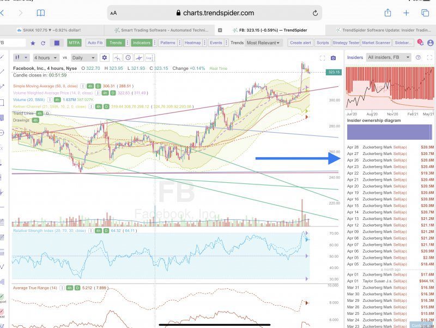Toggle the D badge on Trend Lines
This screenshot has height=328, width=436.
[47, 114]
